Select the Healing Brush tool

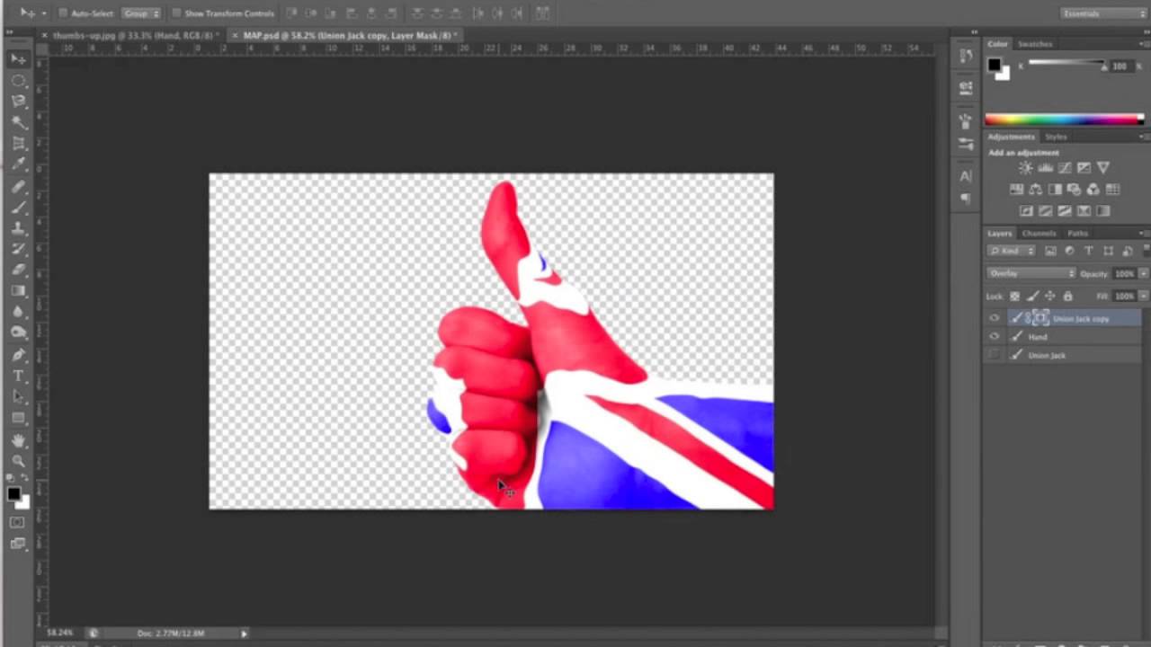pyautogui.click(x=18, y=187)
